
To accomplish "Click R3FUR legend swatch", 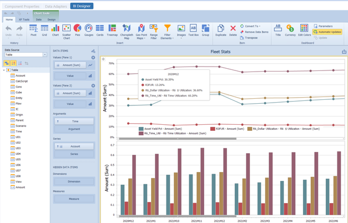I will 213,129.
